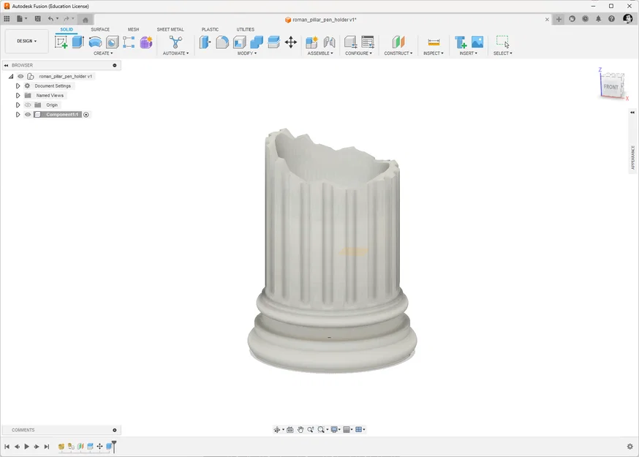
Task: Select the Hole tool
Action: point(112,42)
